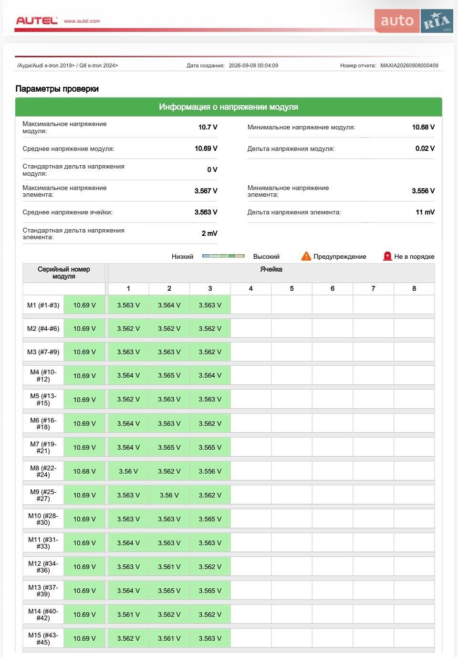458x657 pixels.
Task: Click the creation date 2026-09-08 00:04:09
Action: tap(253, 65)
